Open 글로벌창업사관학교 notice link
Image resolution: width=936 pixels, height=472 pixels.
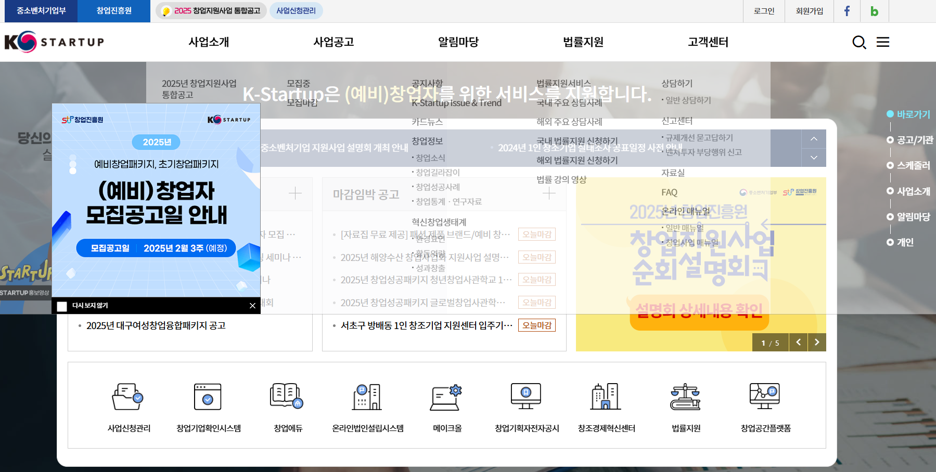[423, 303]
